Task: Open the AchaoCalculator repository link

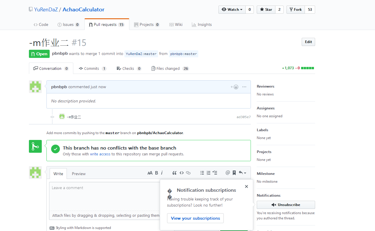Action: pyautogui.click(x=83, y=10)
